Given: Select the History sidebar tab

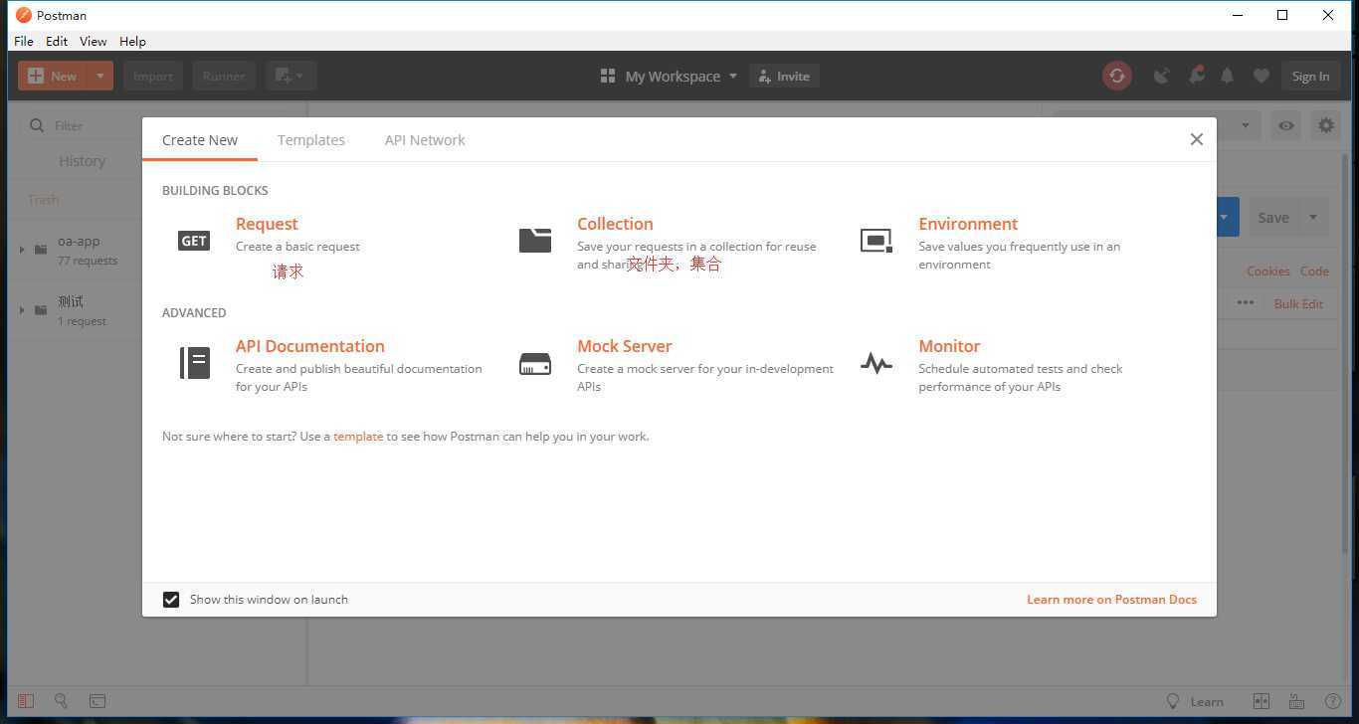Looking at the screenshot, I should point(82,160).
